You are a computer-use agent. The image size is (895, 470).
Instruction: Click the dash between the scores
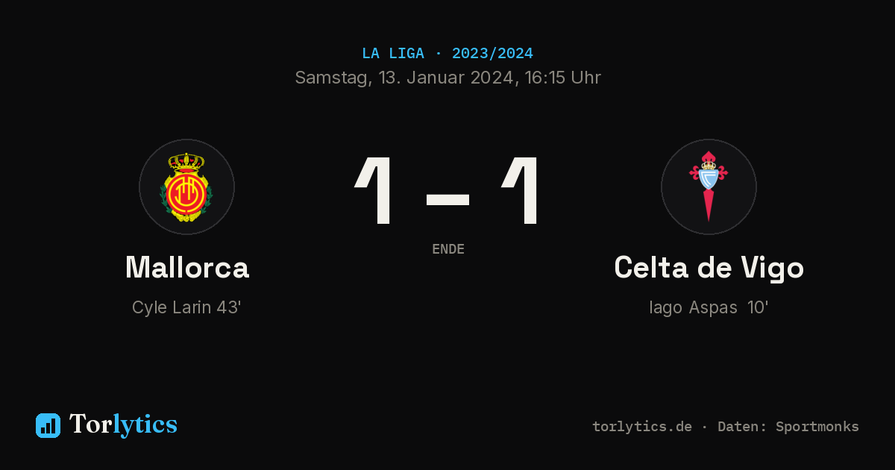click(447, 199)
